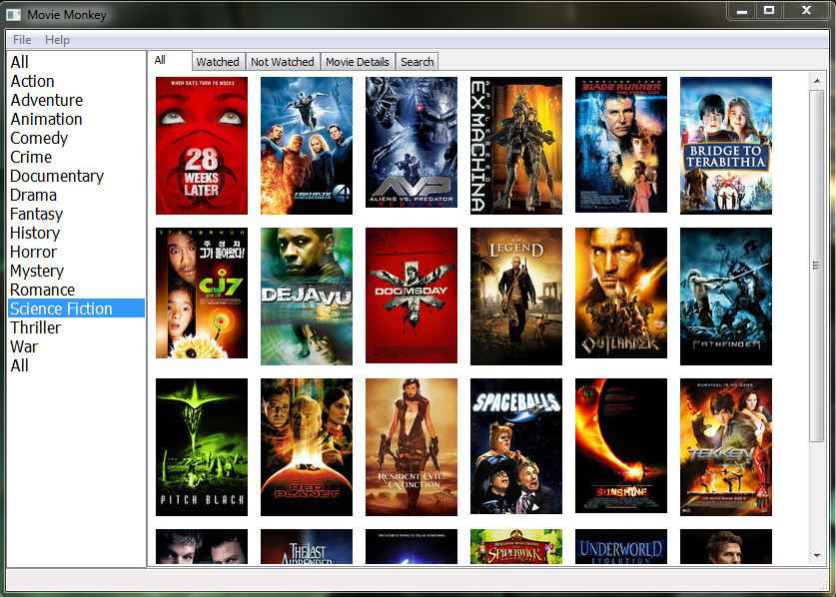Minimize the Movie Monkey window
This screenshot has width=836, height=597.
pyautogui.click(x=742, y=11)
